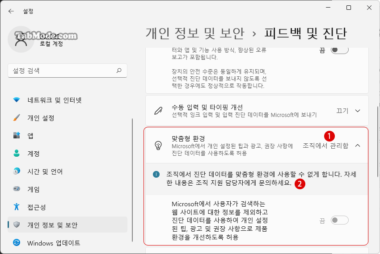
Task: Collapse the 맞춤형 환경 section chevron
Action: [358, 146]
